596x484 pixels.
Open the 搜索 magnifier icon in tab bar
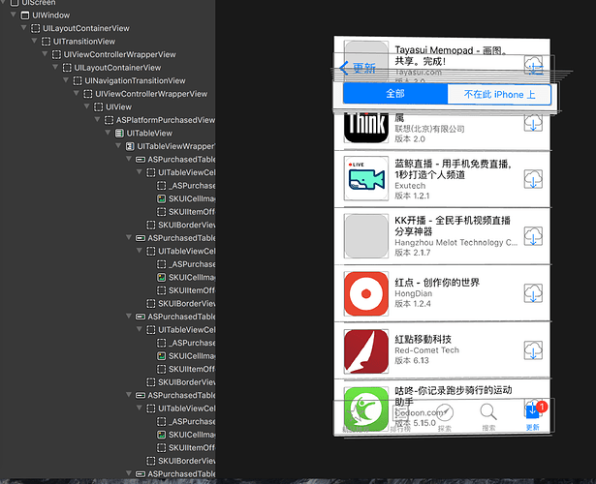point(488,412)
